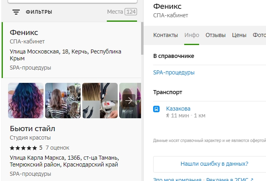Viewport: 266px width, 181px height.
Task: Open 7 оценок reviews link
Action: pyautogui.click(x=57, y=148)
